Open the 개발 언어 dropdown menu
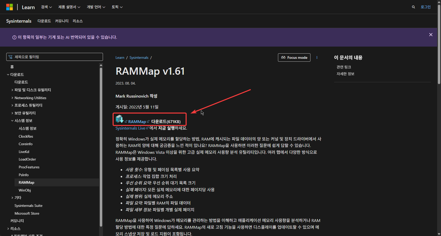This screenshot has height=236, width=441. [x=96, y=7]
